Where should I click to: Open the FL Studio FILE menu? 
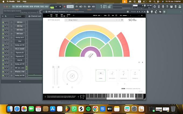13,6
